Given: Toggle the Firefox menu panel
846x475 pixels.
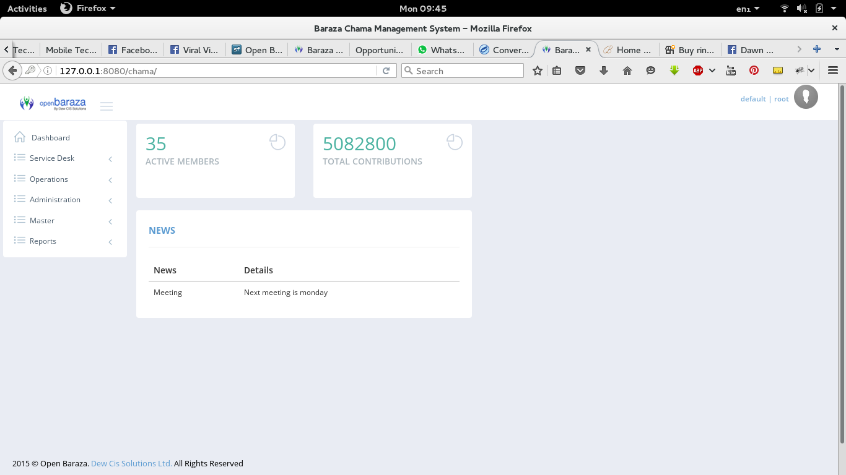Looking at the screenshot, I should (x=832, y=70).
